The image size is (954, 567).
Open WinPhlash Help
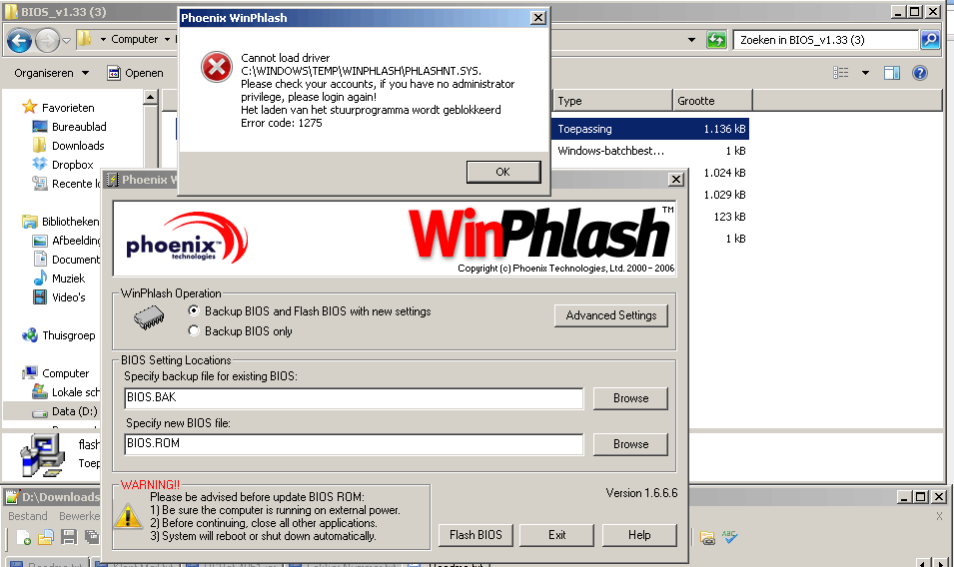point(639,535)
